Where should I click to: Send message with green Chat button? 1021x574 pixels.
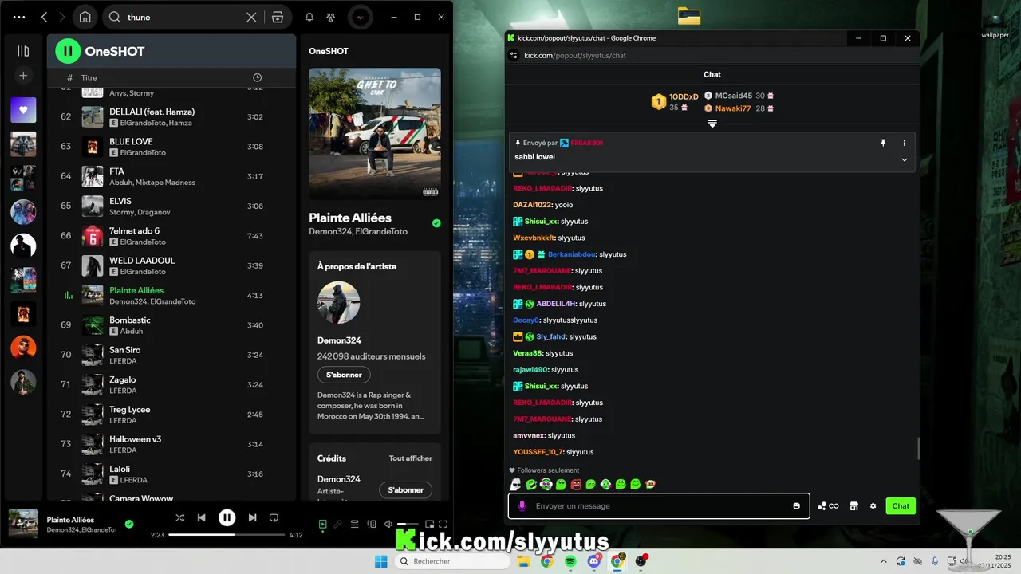coord(901,506)
